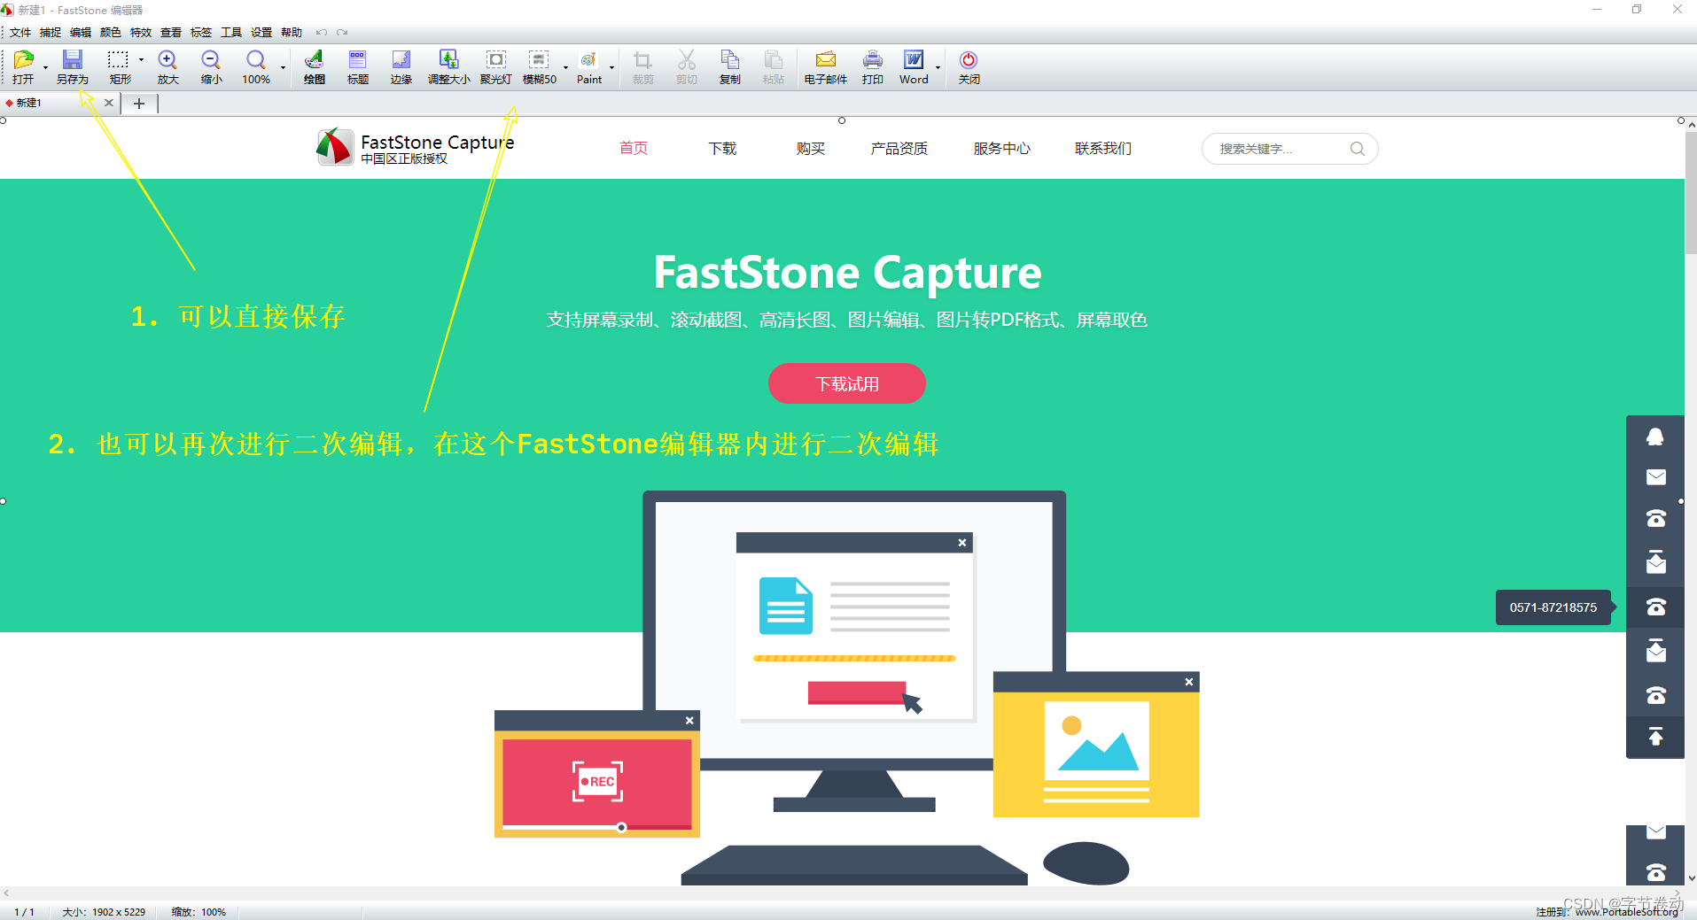Open the 工具 menu
Viewport: 1697px width, 920px height.
pos(231,33)
